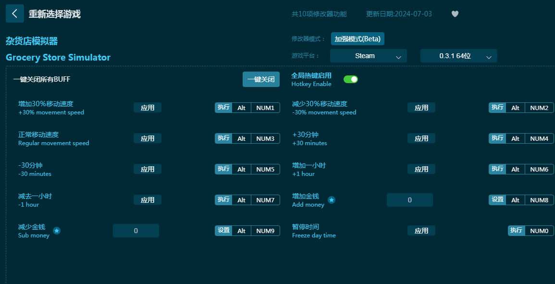
Task: Click the Add money value field
Action: coord(409,200)
